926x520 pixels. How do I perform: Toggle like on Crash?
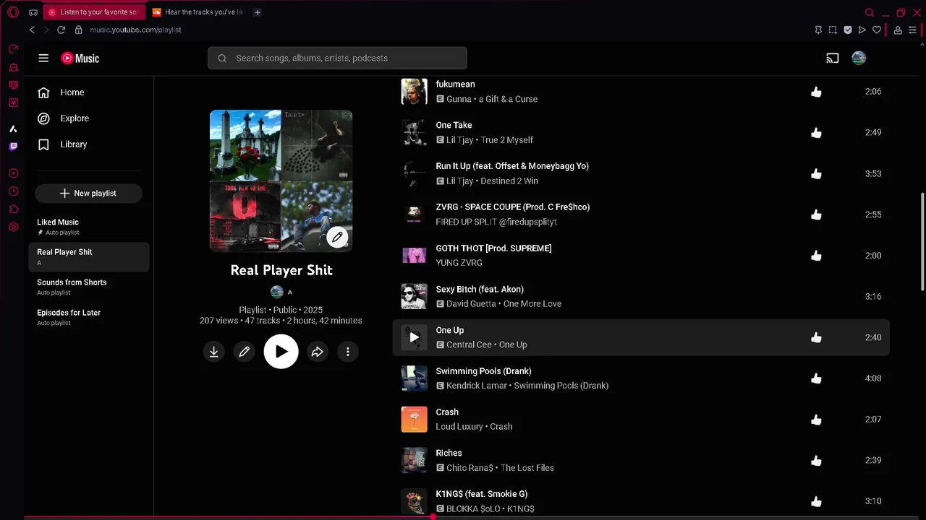816,420
